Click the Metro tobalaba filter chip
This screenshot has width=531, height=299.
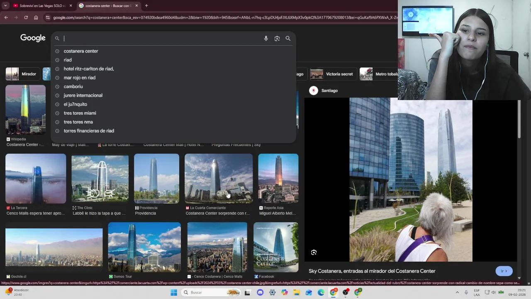click(379, 74)
